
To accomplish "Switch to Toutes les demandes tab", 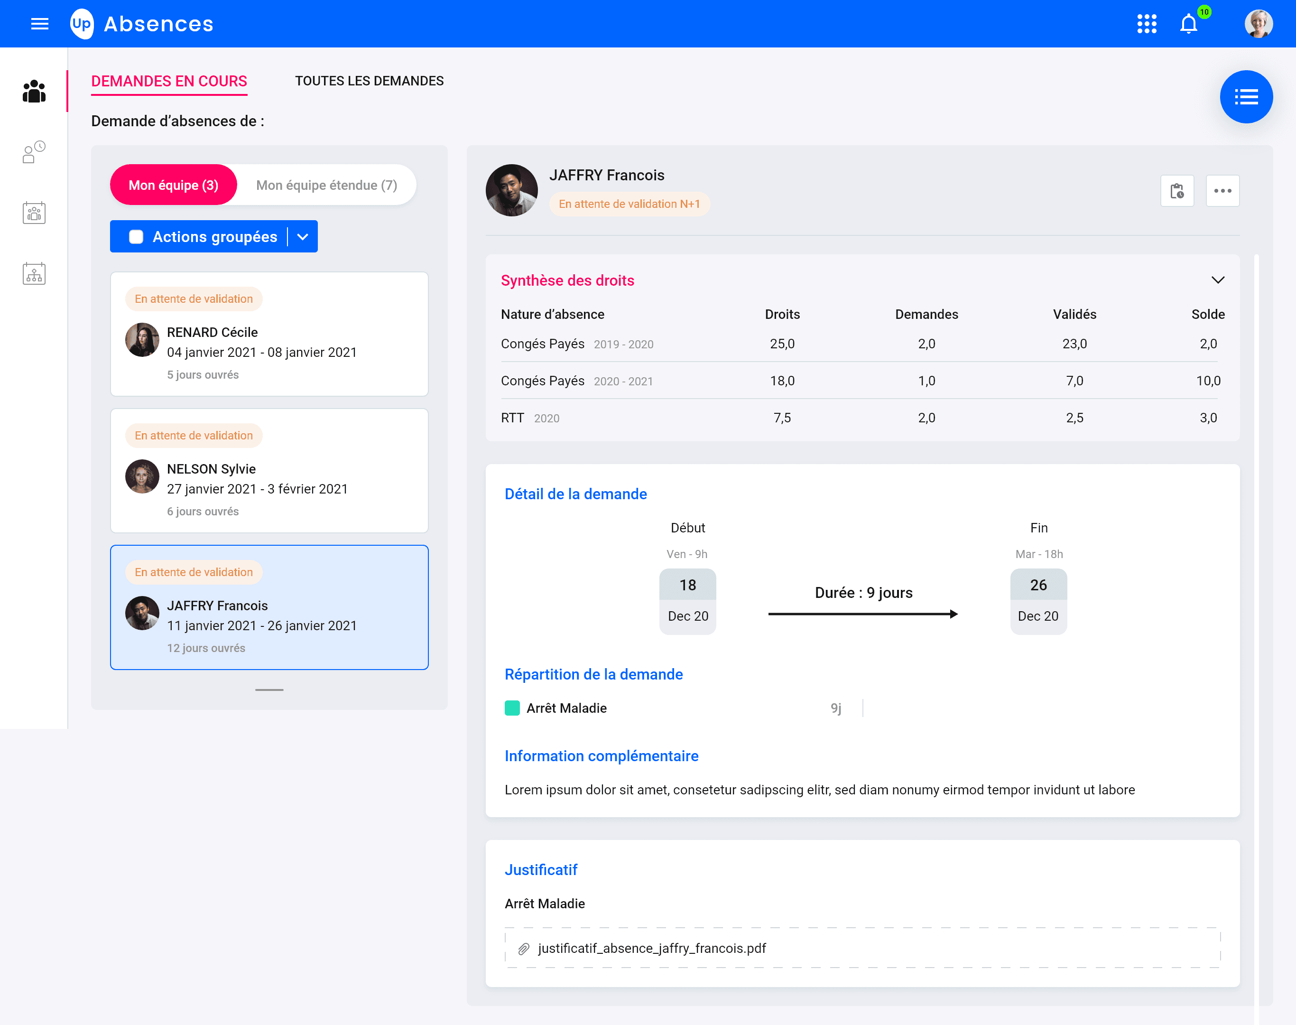I will pyautogui.click(x=369, y=81).
